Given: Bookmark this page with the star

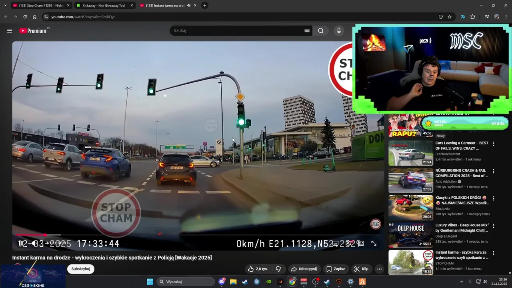Looking at the screenshot, I should click(450, 17).
